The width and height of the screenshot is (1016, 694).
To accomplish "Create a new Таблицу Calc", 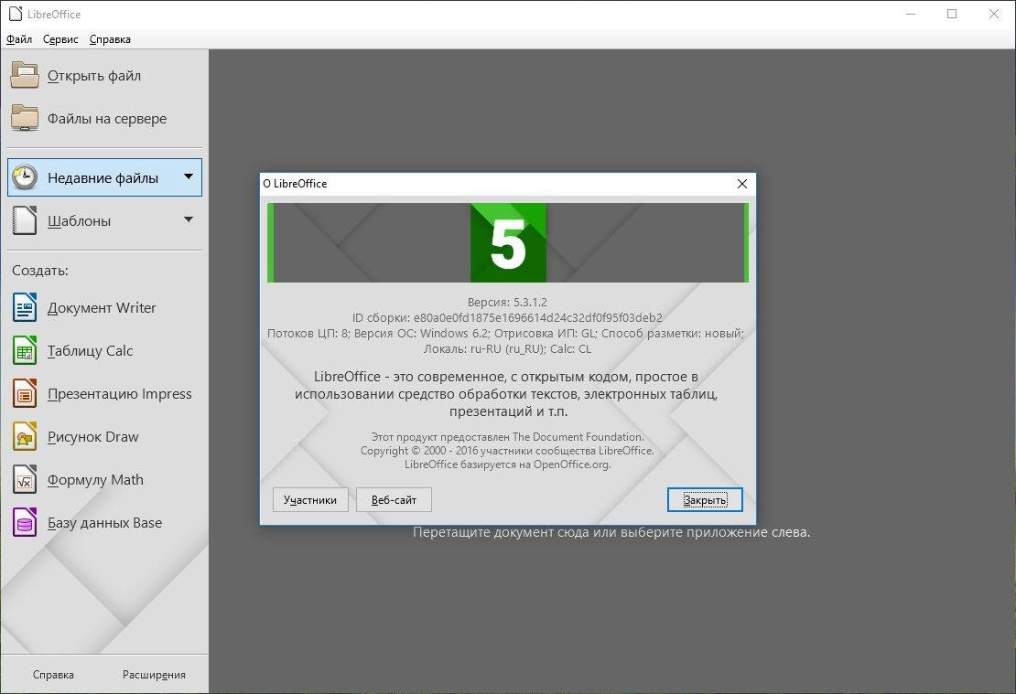I will [x=90, y=351].
